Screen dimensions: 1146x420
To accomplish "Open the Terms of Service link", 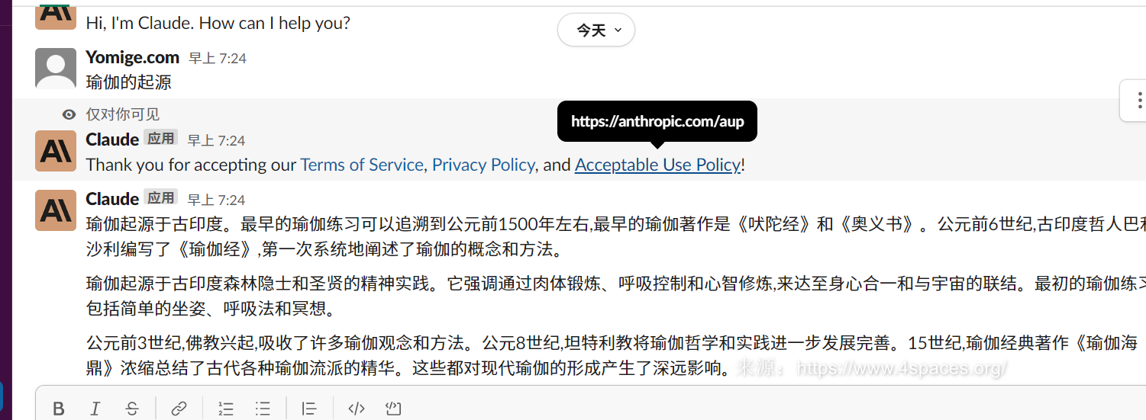I will (x=361, y=165).
